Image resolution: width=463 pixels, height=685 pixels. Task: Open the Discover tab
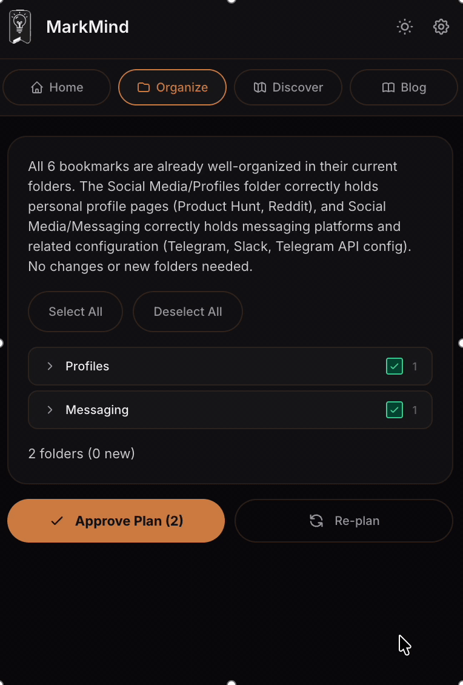288,87
